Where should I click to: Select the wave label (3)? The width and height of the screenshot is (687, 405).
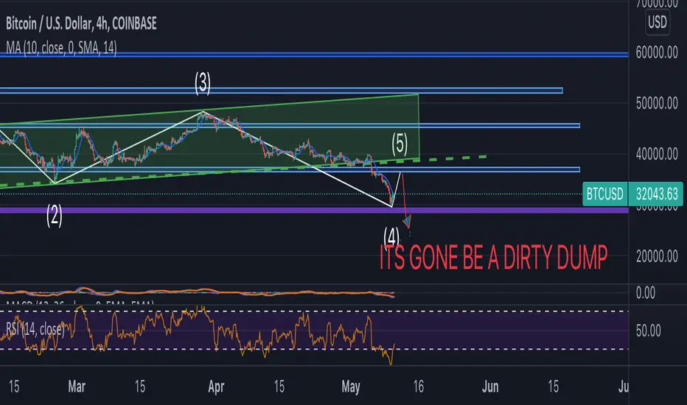pos(203,83)
